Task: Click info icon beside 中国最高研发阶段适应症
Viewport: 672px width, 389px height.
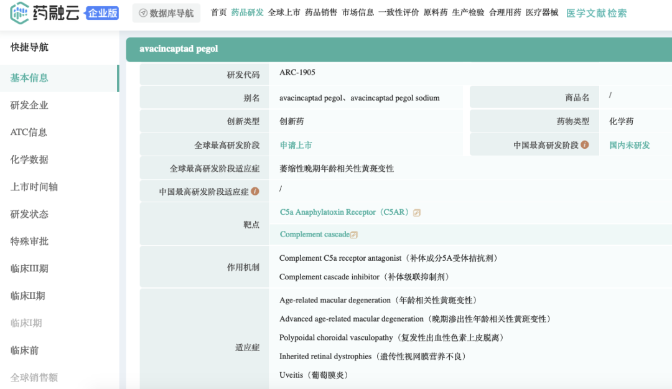Action: click(255, 191)
